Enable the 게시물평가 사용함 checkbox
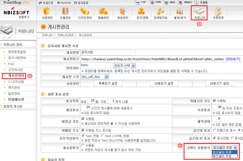This screenshot has width=243, height=161. pos(83,146)
